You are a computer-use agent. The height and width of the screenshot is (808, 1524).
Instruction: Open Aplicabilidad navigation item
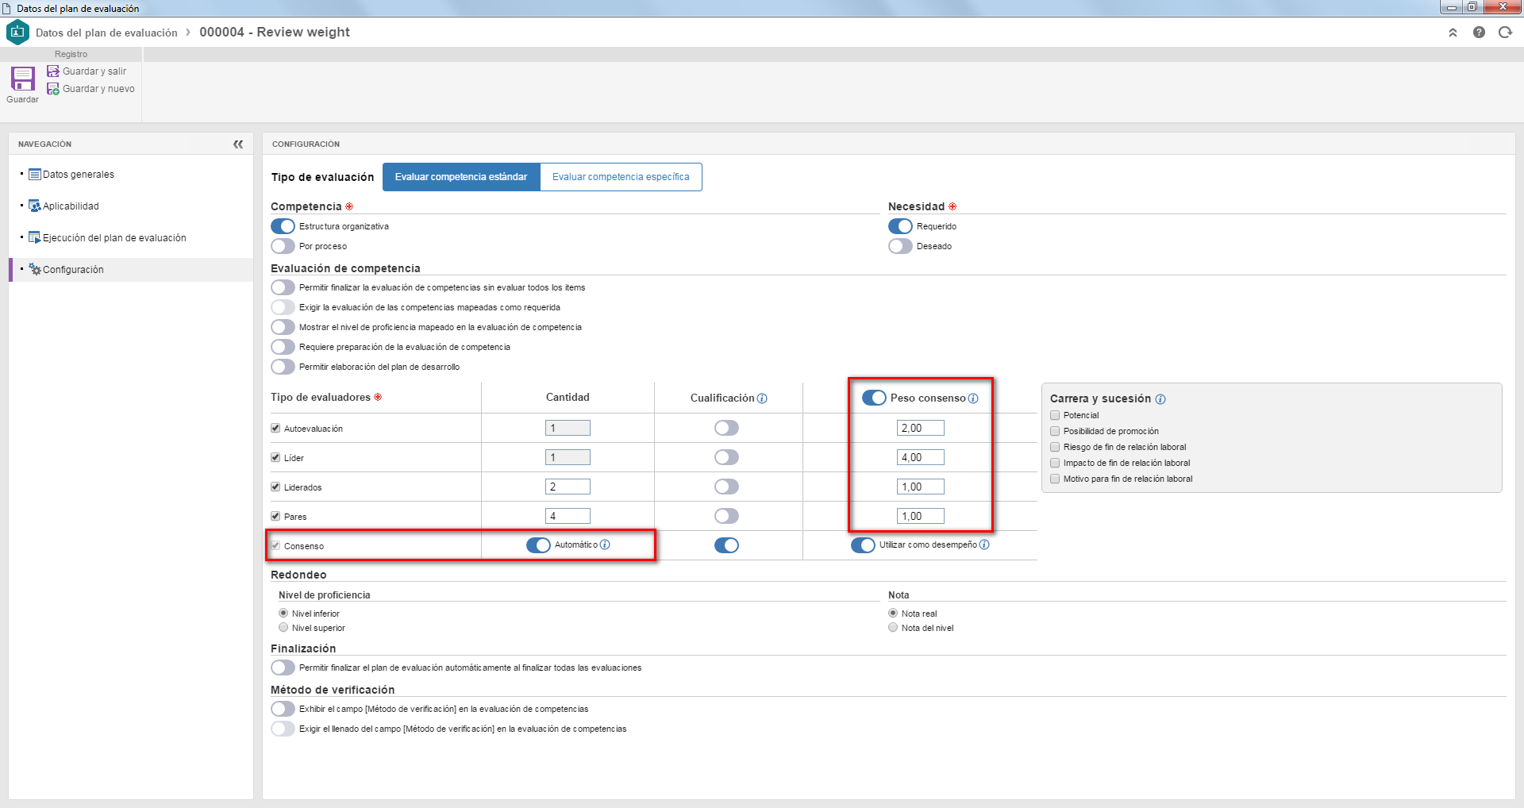coord(71,206)
